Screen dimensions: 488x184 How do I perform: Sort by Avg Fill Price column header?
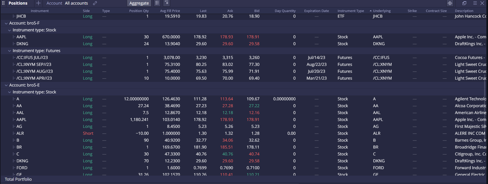[x=170, y=11]
